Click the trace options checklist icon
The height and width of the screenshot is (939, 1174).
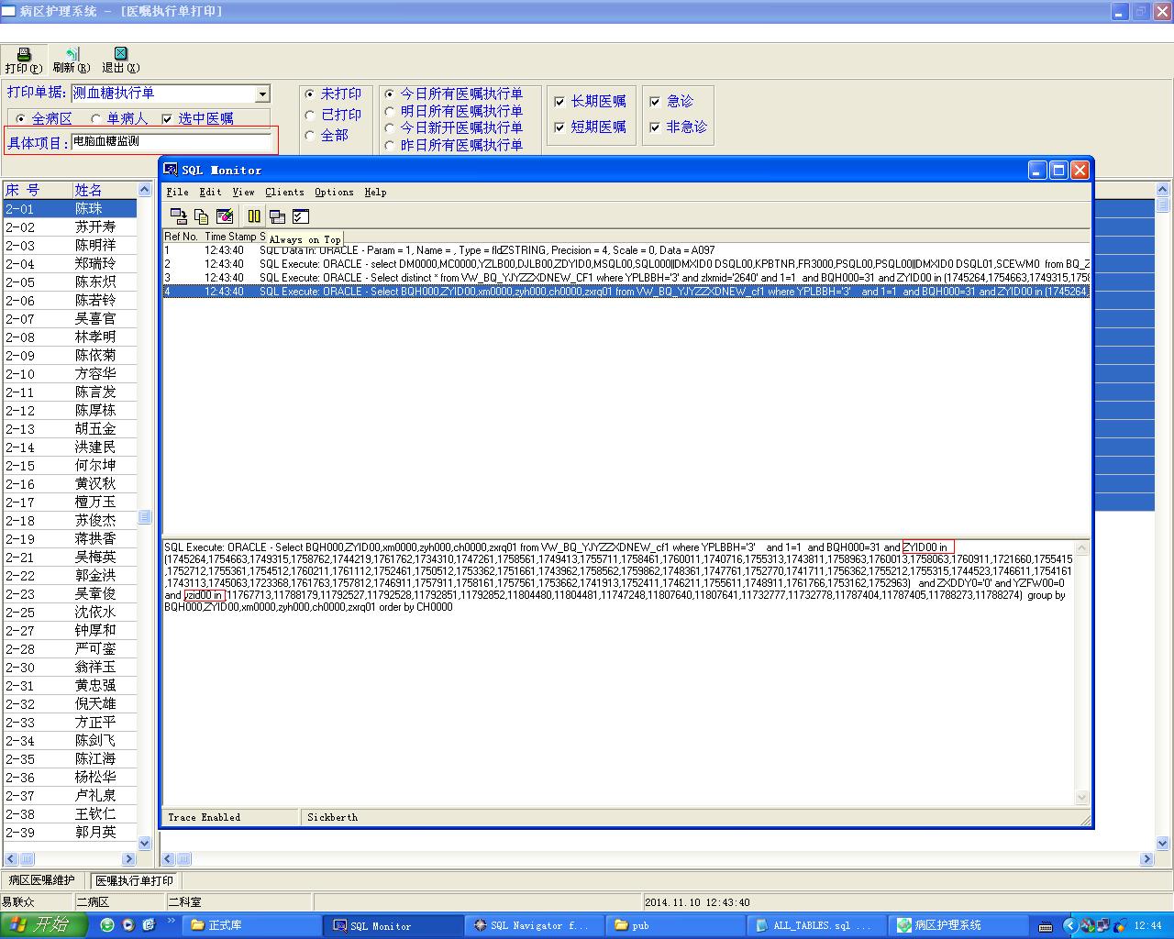click(300, 216)
